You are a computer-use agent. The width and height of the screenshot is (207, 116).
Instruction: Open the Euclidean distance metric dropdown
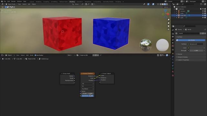[88, 89]
